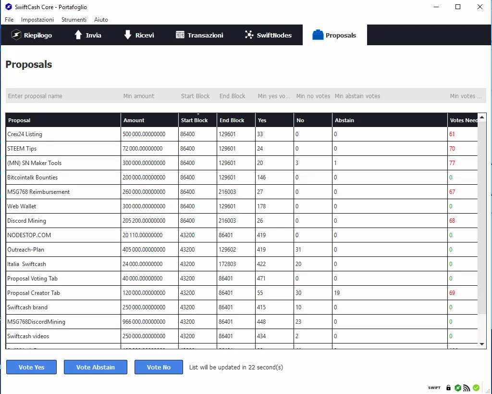
Task: Click the SWIFT unit label in status bar
Action: (x=434, y=388)
